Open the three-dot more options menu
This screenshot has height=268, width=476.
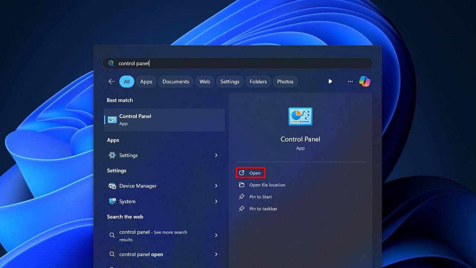350,82
